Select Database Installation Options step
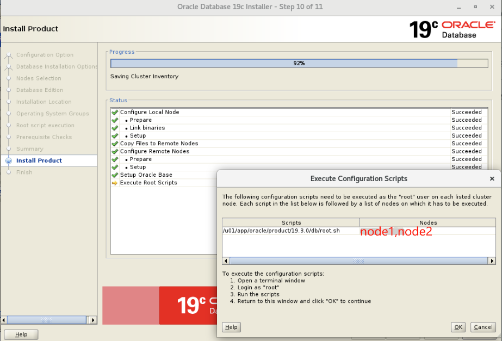Screen dimensions: 502x341 [57, 66]
